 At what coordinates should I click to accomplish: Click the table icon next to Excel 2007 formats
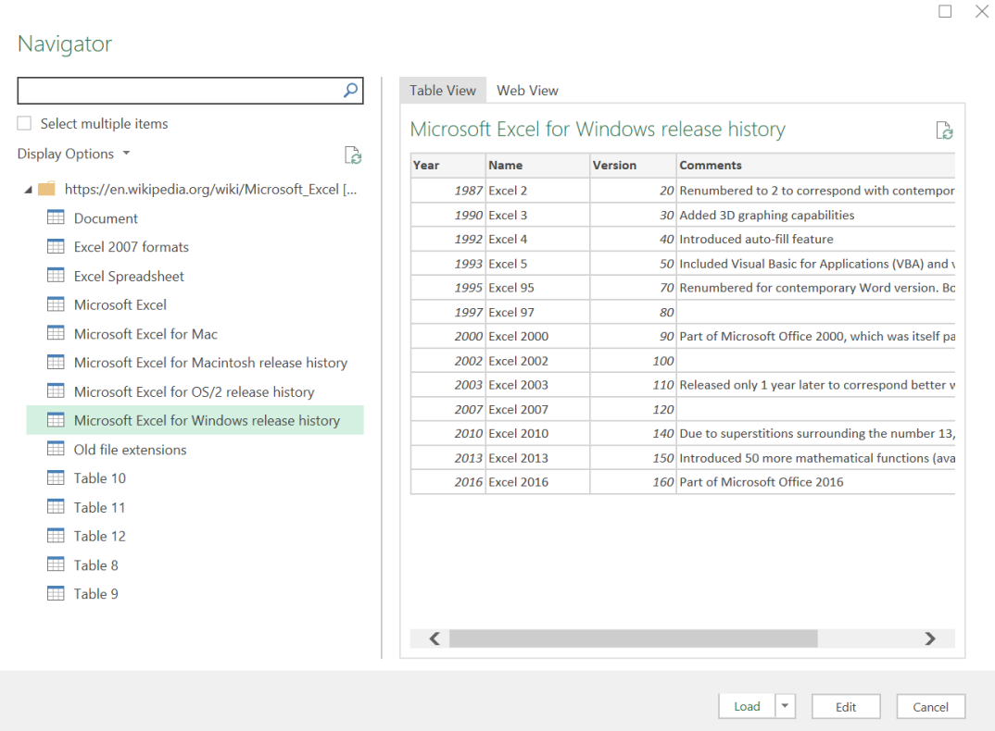pos(56,246)
